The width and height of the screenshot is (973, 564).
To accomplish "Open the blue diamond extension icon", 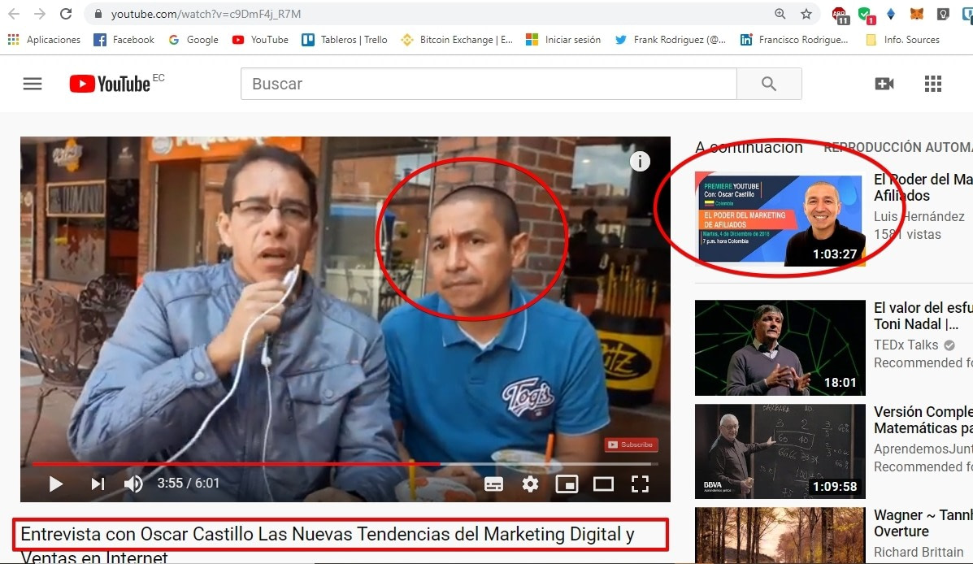I will tap(891, 14).
